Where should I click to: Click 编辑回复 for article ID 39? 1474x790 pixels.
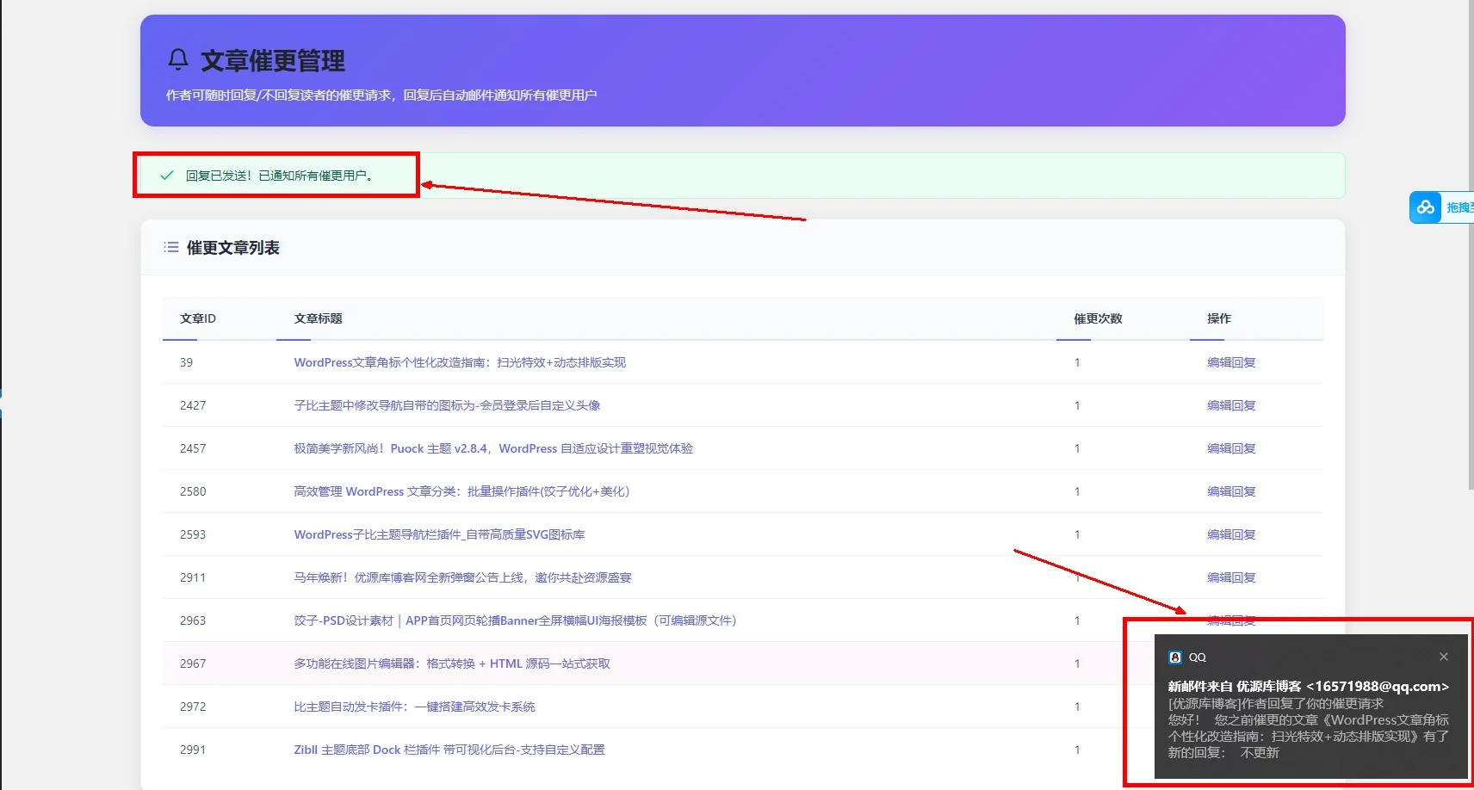pos(1230,362)
